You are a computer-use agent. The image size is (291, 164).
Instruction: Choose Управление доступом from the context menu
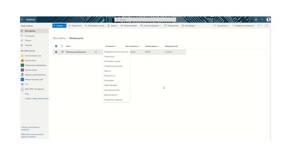116,66
